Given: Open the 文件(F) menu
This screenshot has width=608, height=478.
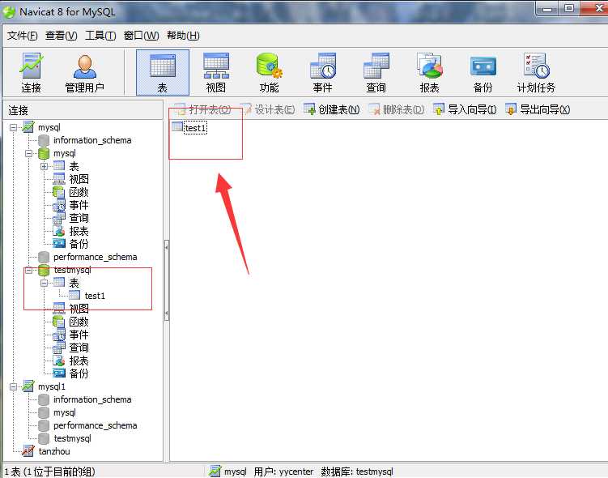Looking at the screenshot, I should [x=22, y=36].
